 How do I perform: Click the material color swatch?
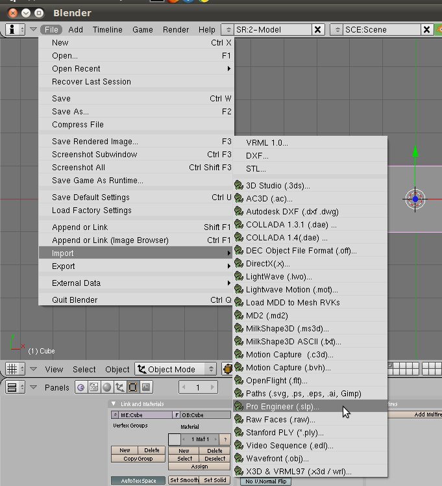pyautogui.click(x=174, y=439)
